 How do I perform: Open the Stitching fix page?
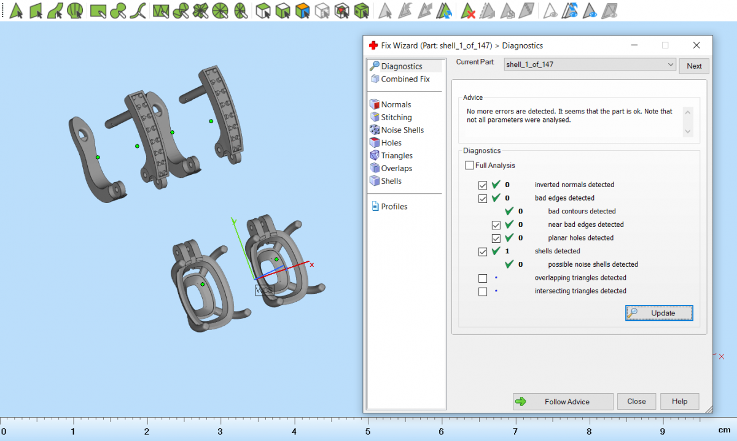(396, 117)
